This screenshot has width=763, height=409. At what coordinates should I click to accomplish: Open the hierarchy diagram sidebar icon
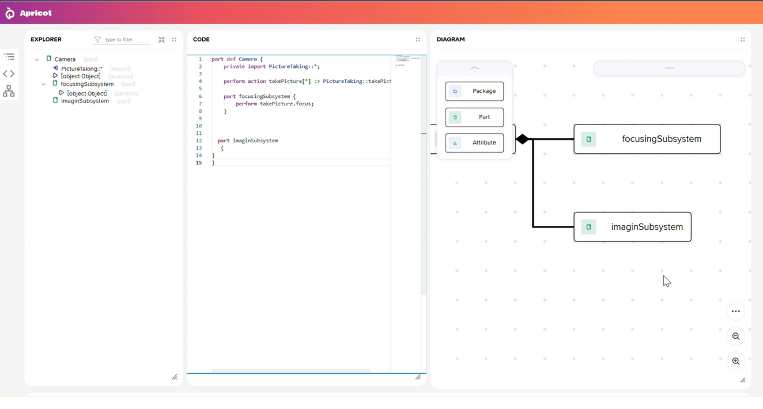coord(9,91)
